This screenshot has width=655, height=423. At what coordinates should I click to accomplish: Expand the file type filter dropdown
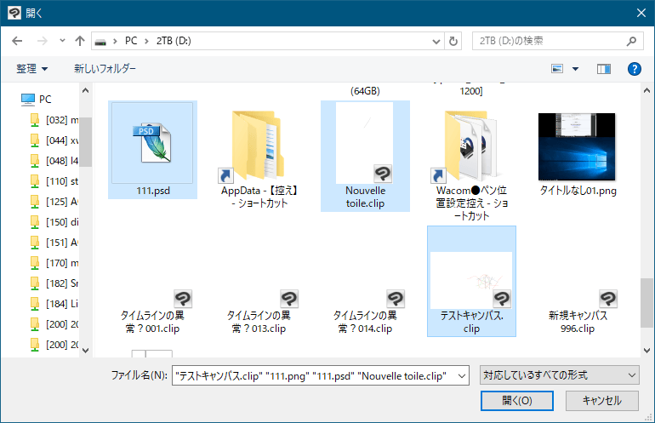pos(559,375)
